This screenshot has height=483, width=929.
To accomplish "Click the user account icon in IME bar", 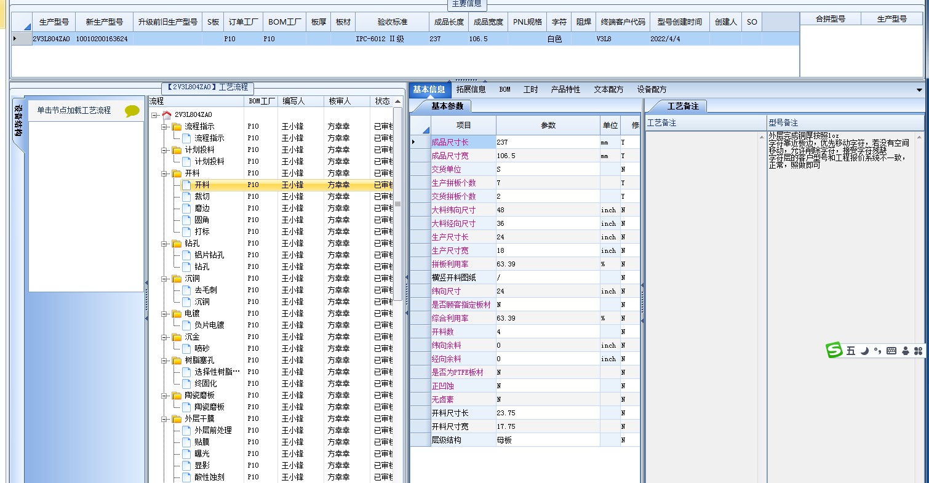I will point(905,351).
